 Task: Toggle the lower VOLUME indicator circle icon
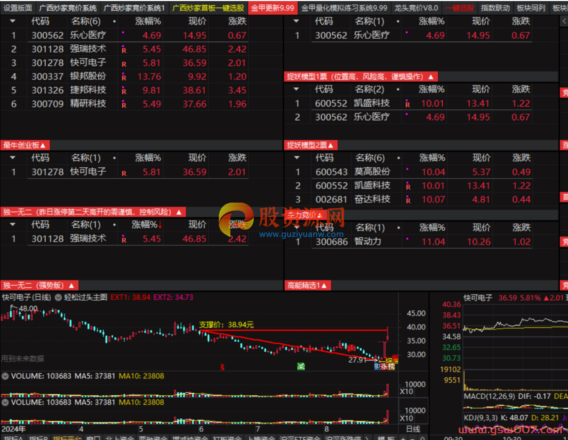(5, 402)
